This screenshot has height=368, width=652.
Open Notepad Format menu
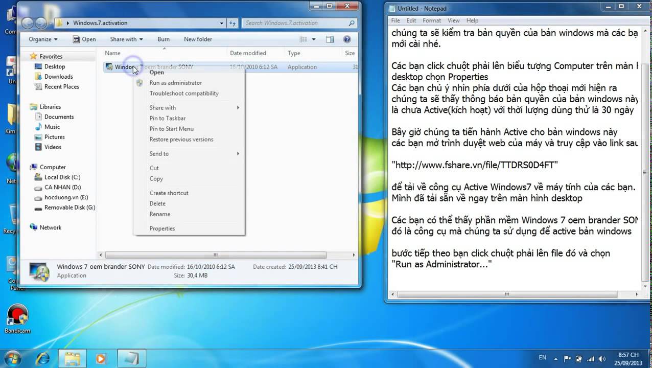click(x=432, y=20)
